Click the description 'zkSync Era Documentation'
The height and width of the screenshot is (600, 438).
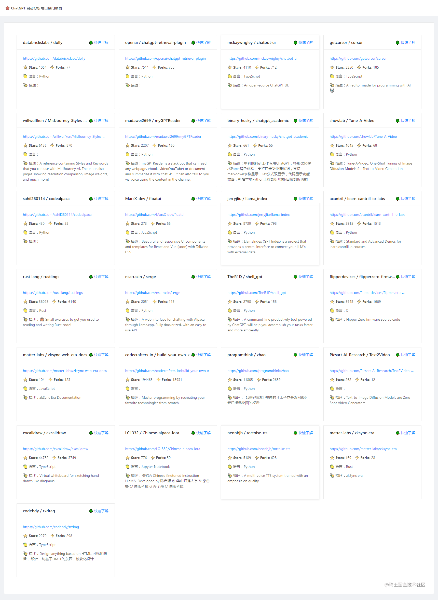[x=60, y=398]
